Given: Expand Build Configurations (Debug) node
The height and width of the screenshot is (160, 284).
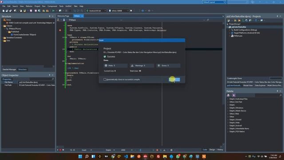Looking at the screenshot, I should 230,30.
